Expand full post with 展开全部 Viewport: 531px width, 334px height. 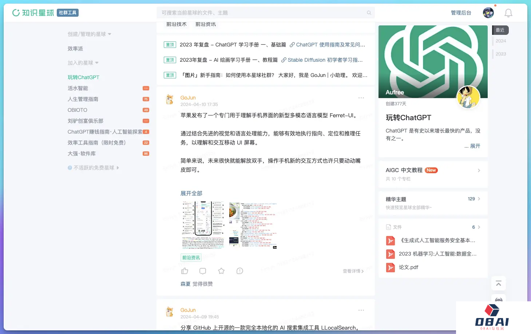(191, 194)
